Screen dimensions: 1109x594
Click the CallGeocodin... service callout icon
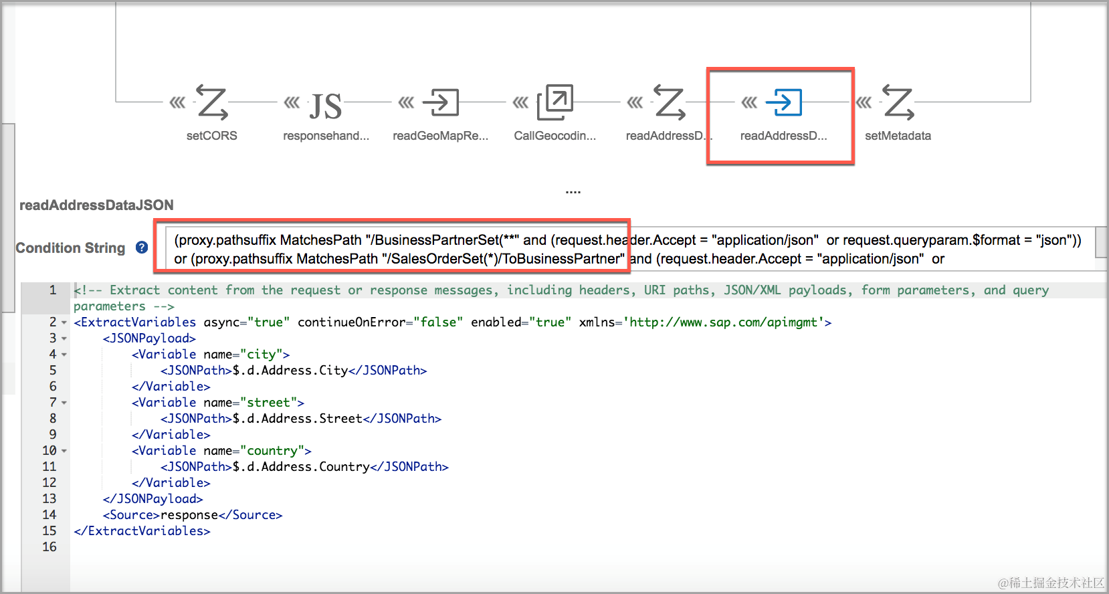[555, 102]
